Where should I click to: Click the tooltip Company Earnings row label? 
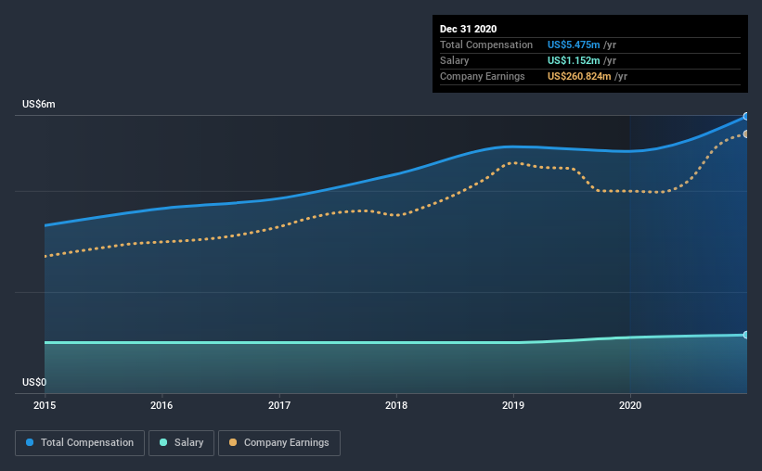(482, 76)
